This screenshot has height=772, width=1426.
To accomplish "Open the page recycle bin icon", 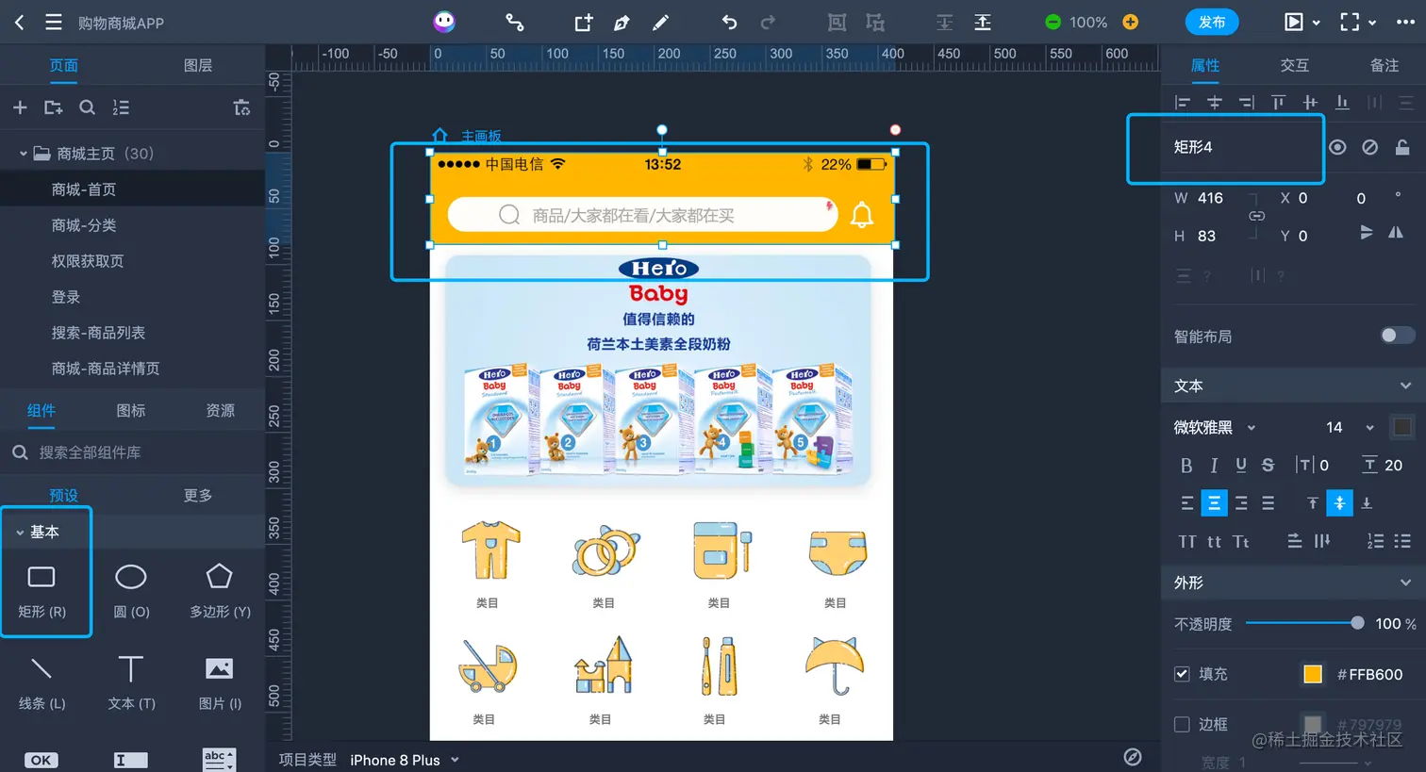I will (242, 107).
